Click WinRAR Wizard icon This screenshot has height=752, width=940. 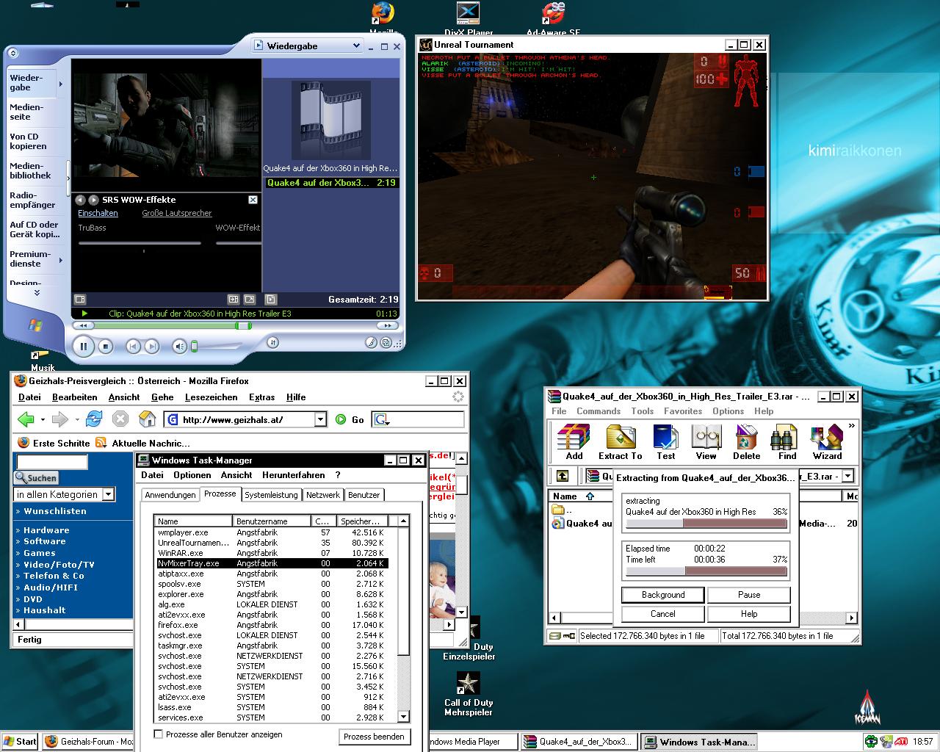[827, 443]
